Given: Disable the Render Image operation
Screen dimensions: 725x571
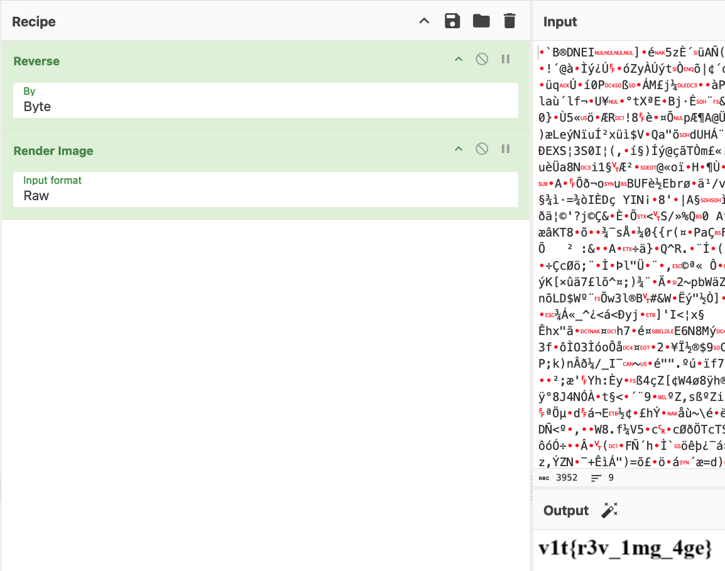Looking at the screenshot, I should (482, 149).
